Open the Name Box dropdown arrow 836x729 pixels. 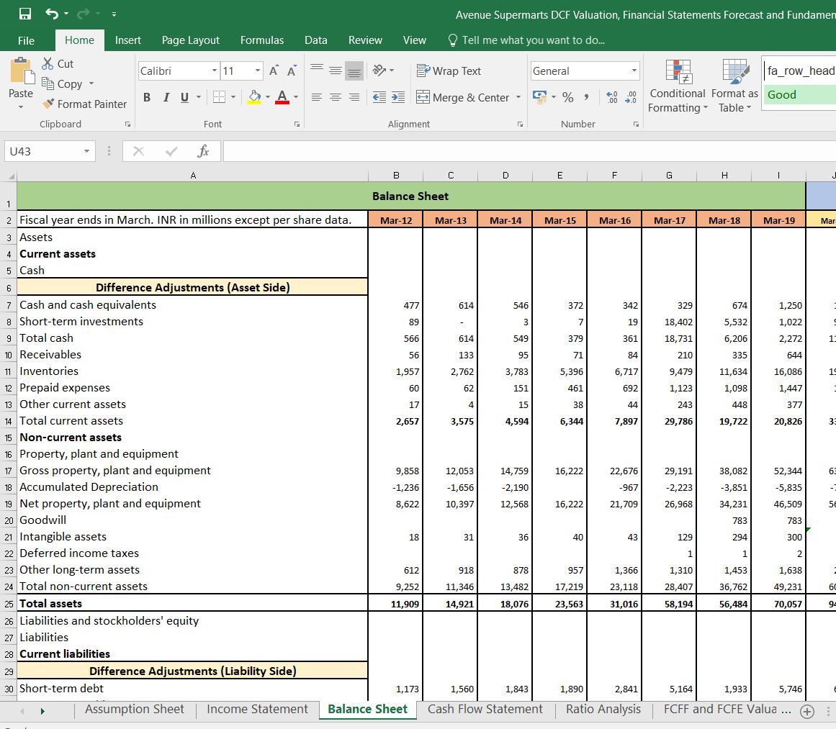(86, 151)
